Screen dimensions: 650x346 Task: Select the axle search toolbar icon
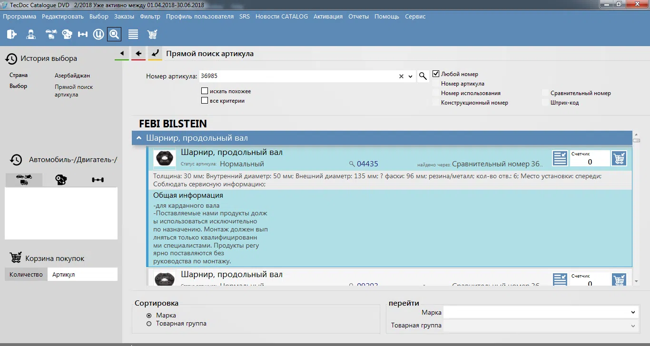tap(83, 34)
